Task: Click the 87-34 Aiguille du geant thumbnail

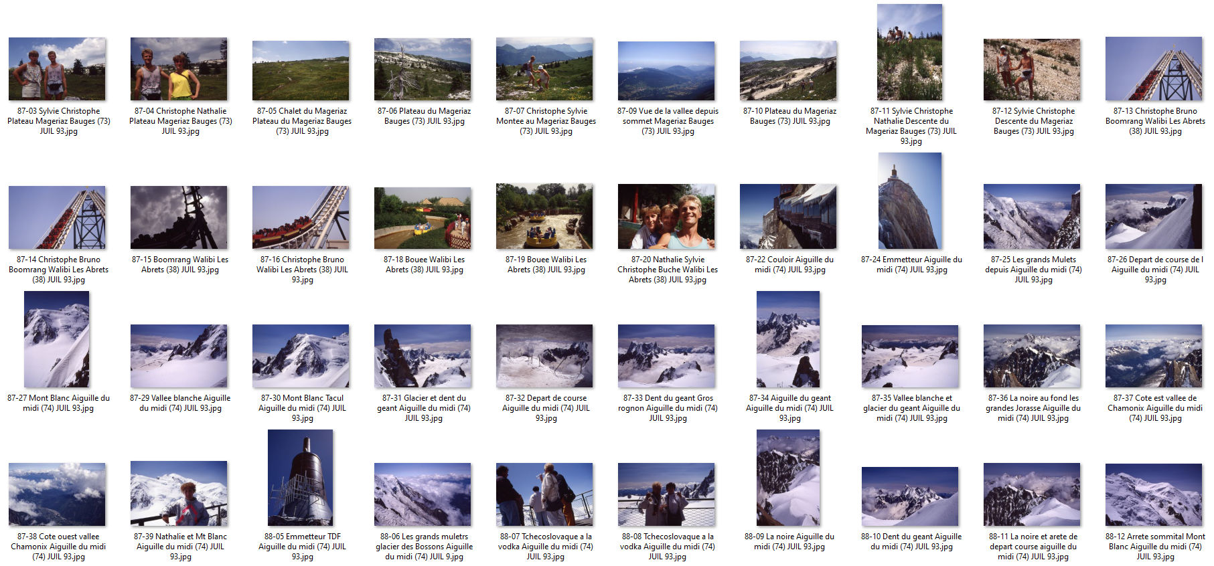Action: click(788, 339)
